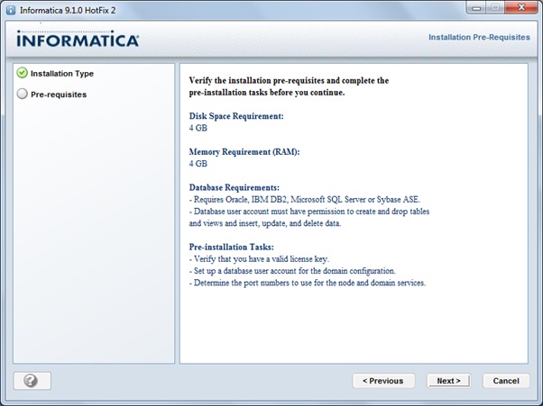Click the line about valid license key
This screenshot has height=406, width=543.
coord(259,259)
